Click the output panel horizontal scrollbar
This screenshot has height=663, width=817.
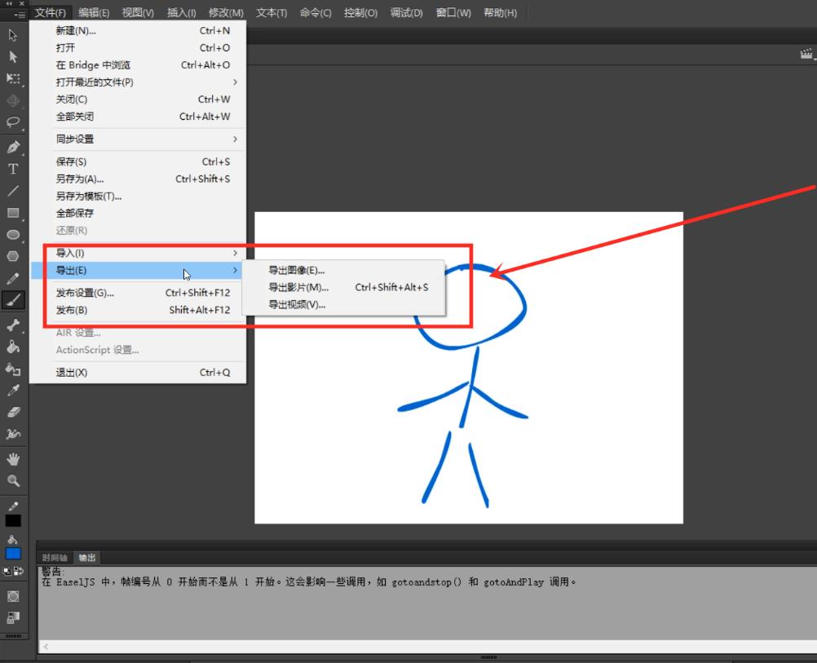tap(408, 646)
